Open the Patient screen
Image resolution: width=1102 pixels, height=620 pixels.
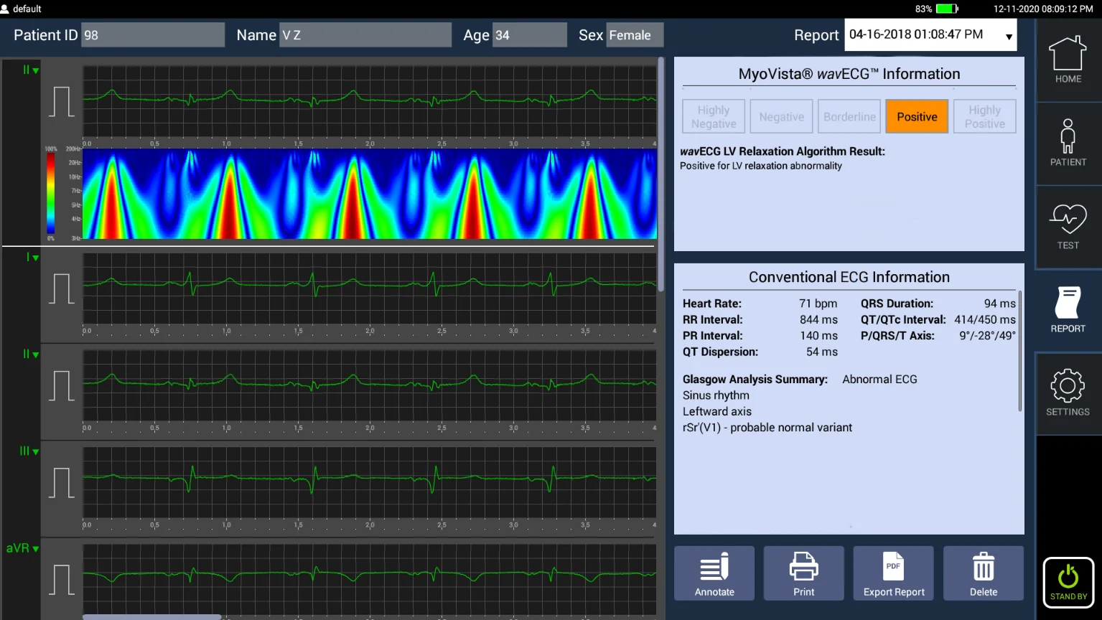click(x=1068, y=143)
